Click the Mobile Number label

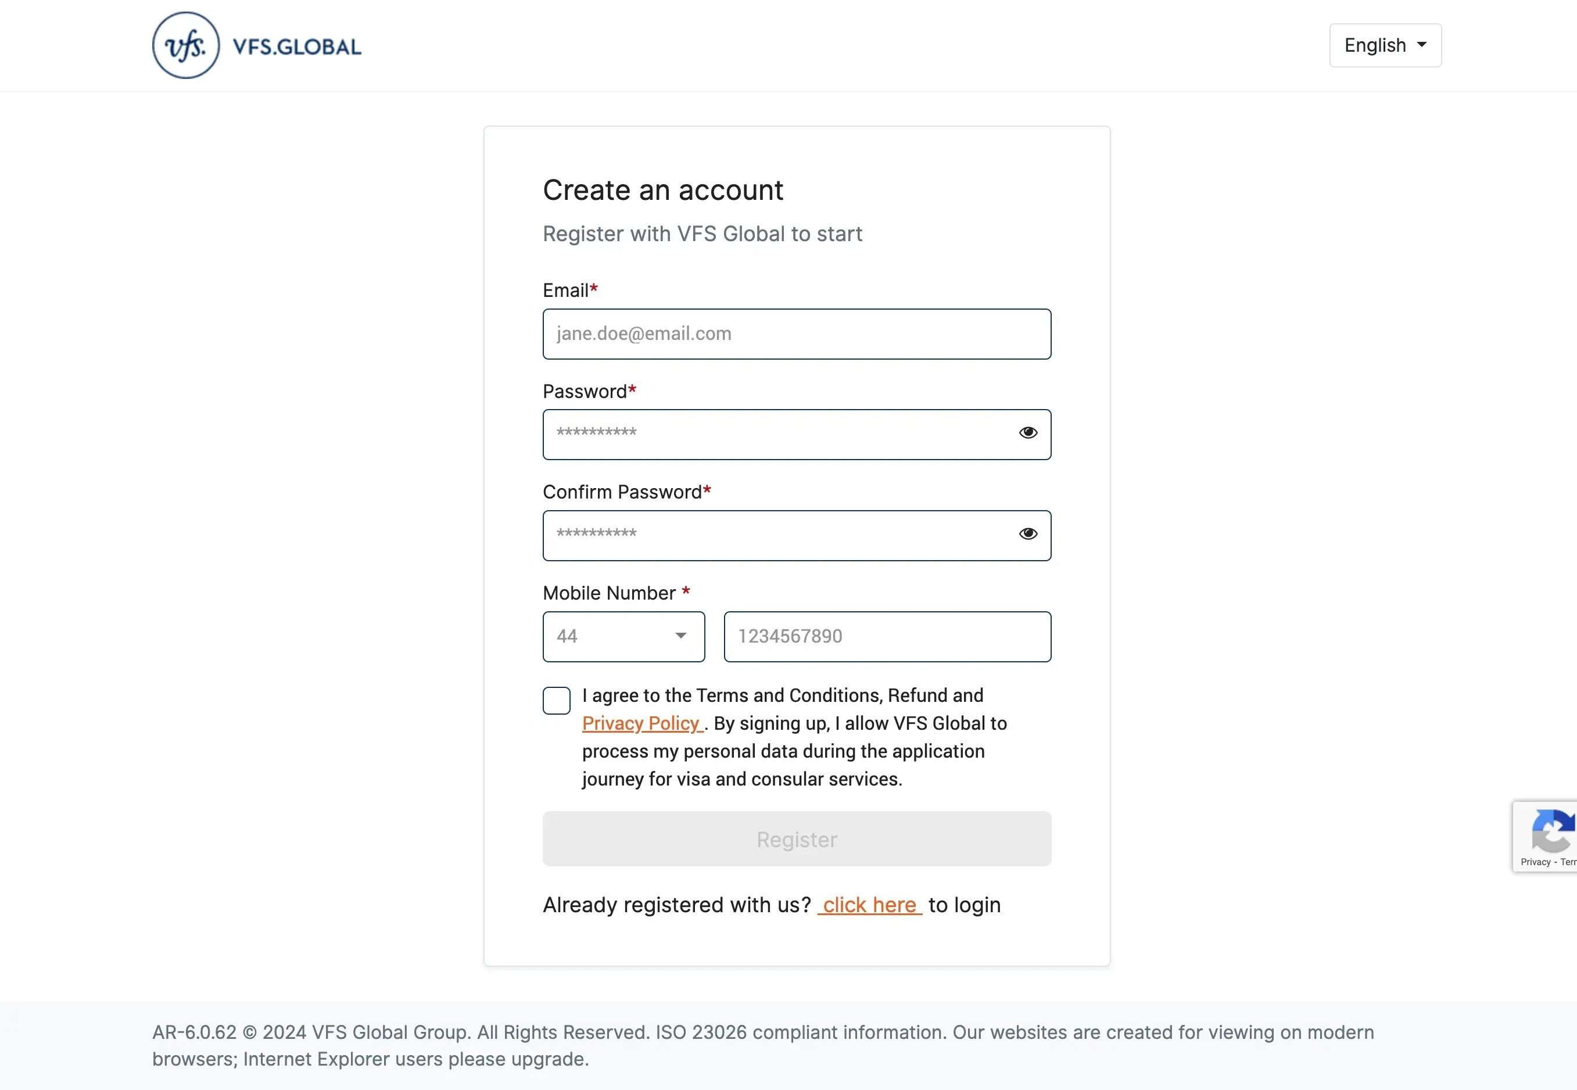[x=610, y=592]
